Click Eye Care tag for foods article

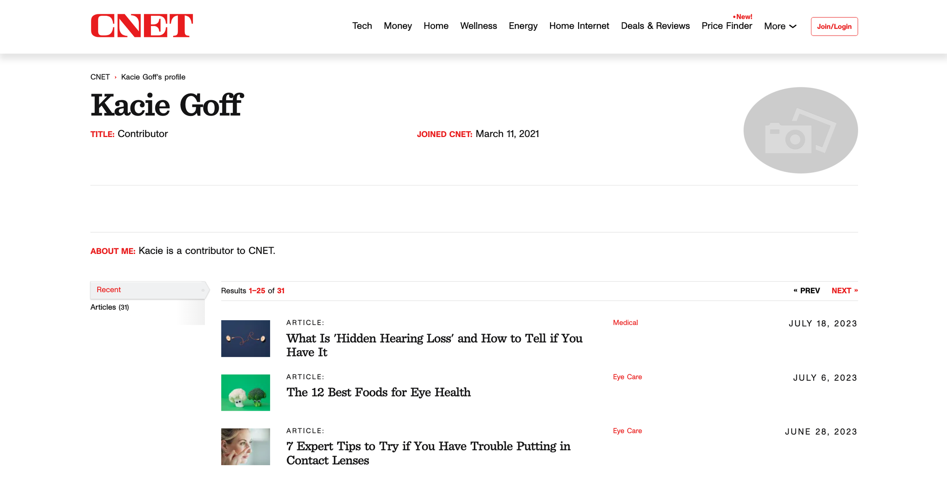[x=627, y=377]
